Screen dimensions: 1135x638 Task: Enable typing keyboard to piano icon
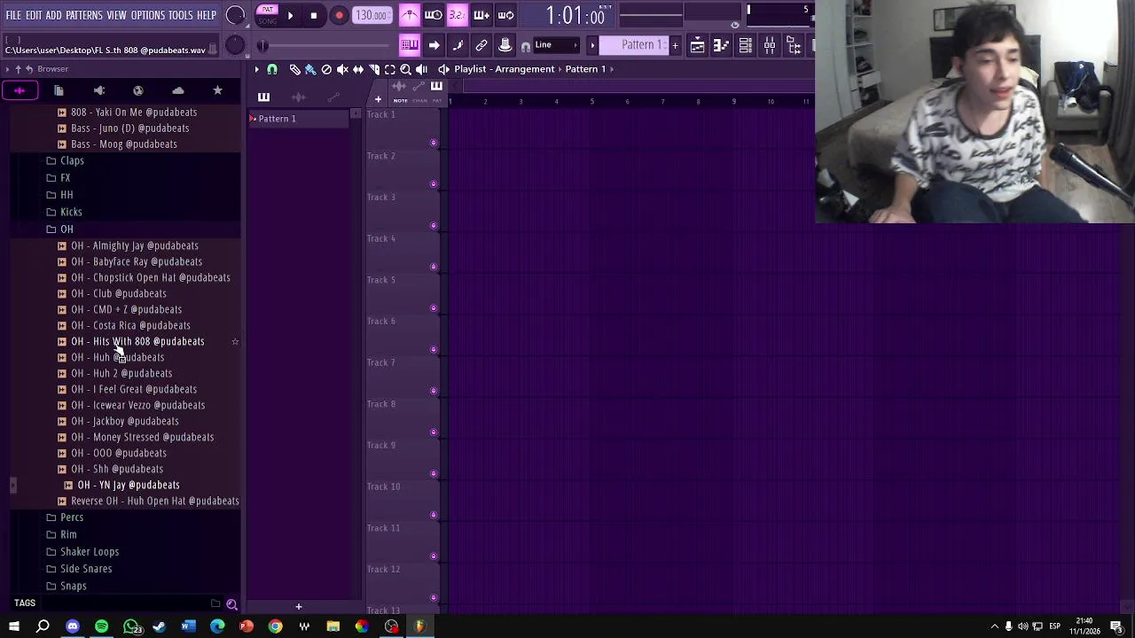click(409, 45)
